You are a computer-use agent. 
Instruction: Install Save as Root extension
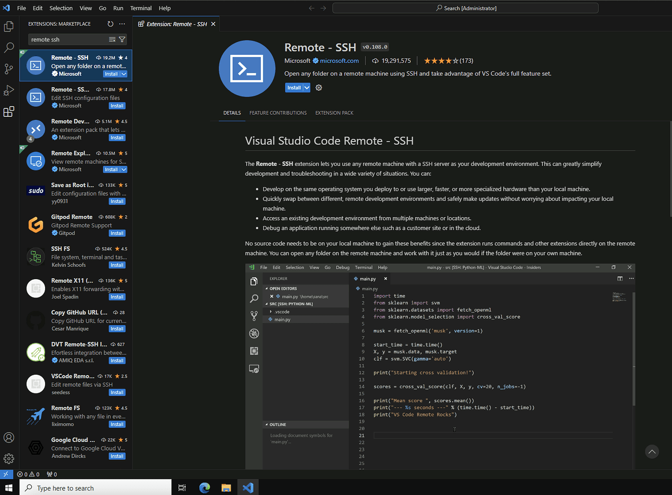coord(117,201)
